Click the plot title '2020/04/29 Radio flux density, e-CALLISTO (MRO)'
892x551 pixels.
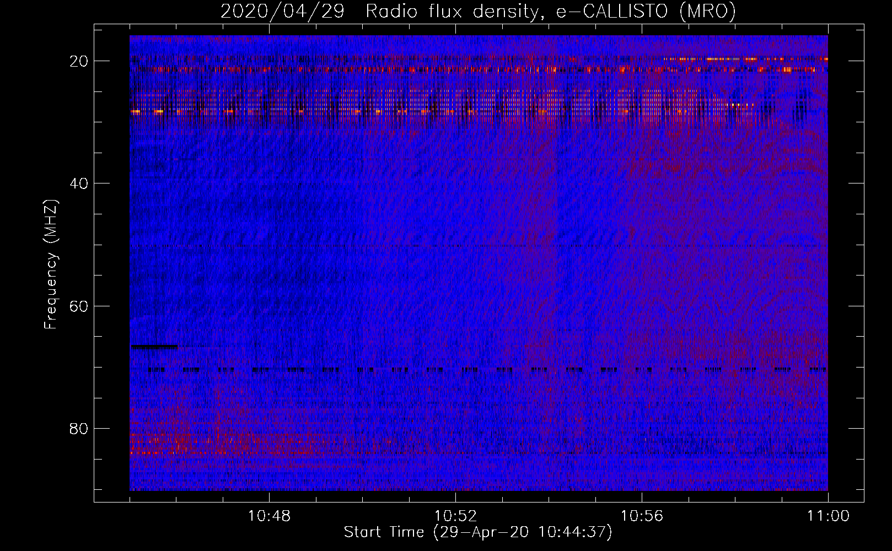pyautogui.click(x=478, y=11)
